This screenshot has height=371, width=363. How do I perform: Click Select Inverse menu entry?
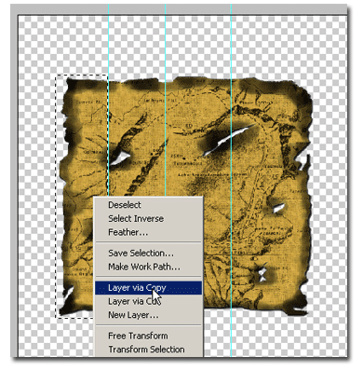click(x=148, y=218)
